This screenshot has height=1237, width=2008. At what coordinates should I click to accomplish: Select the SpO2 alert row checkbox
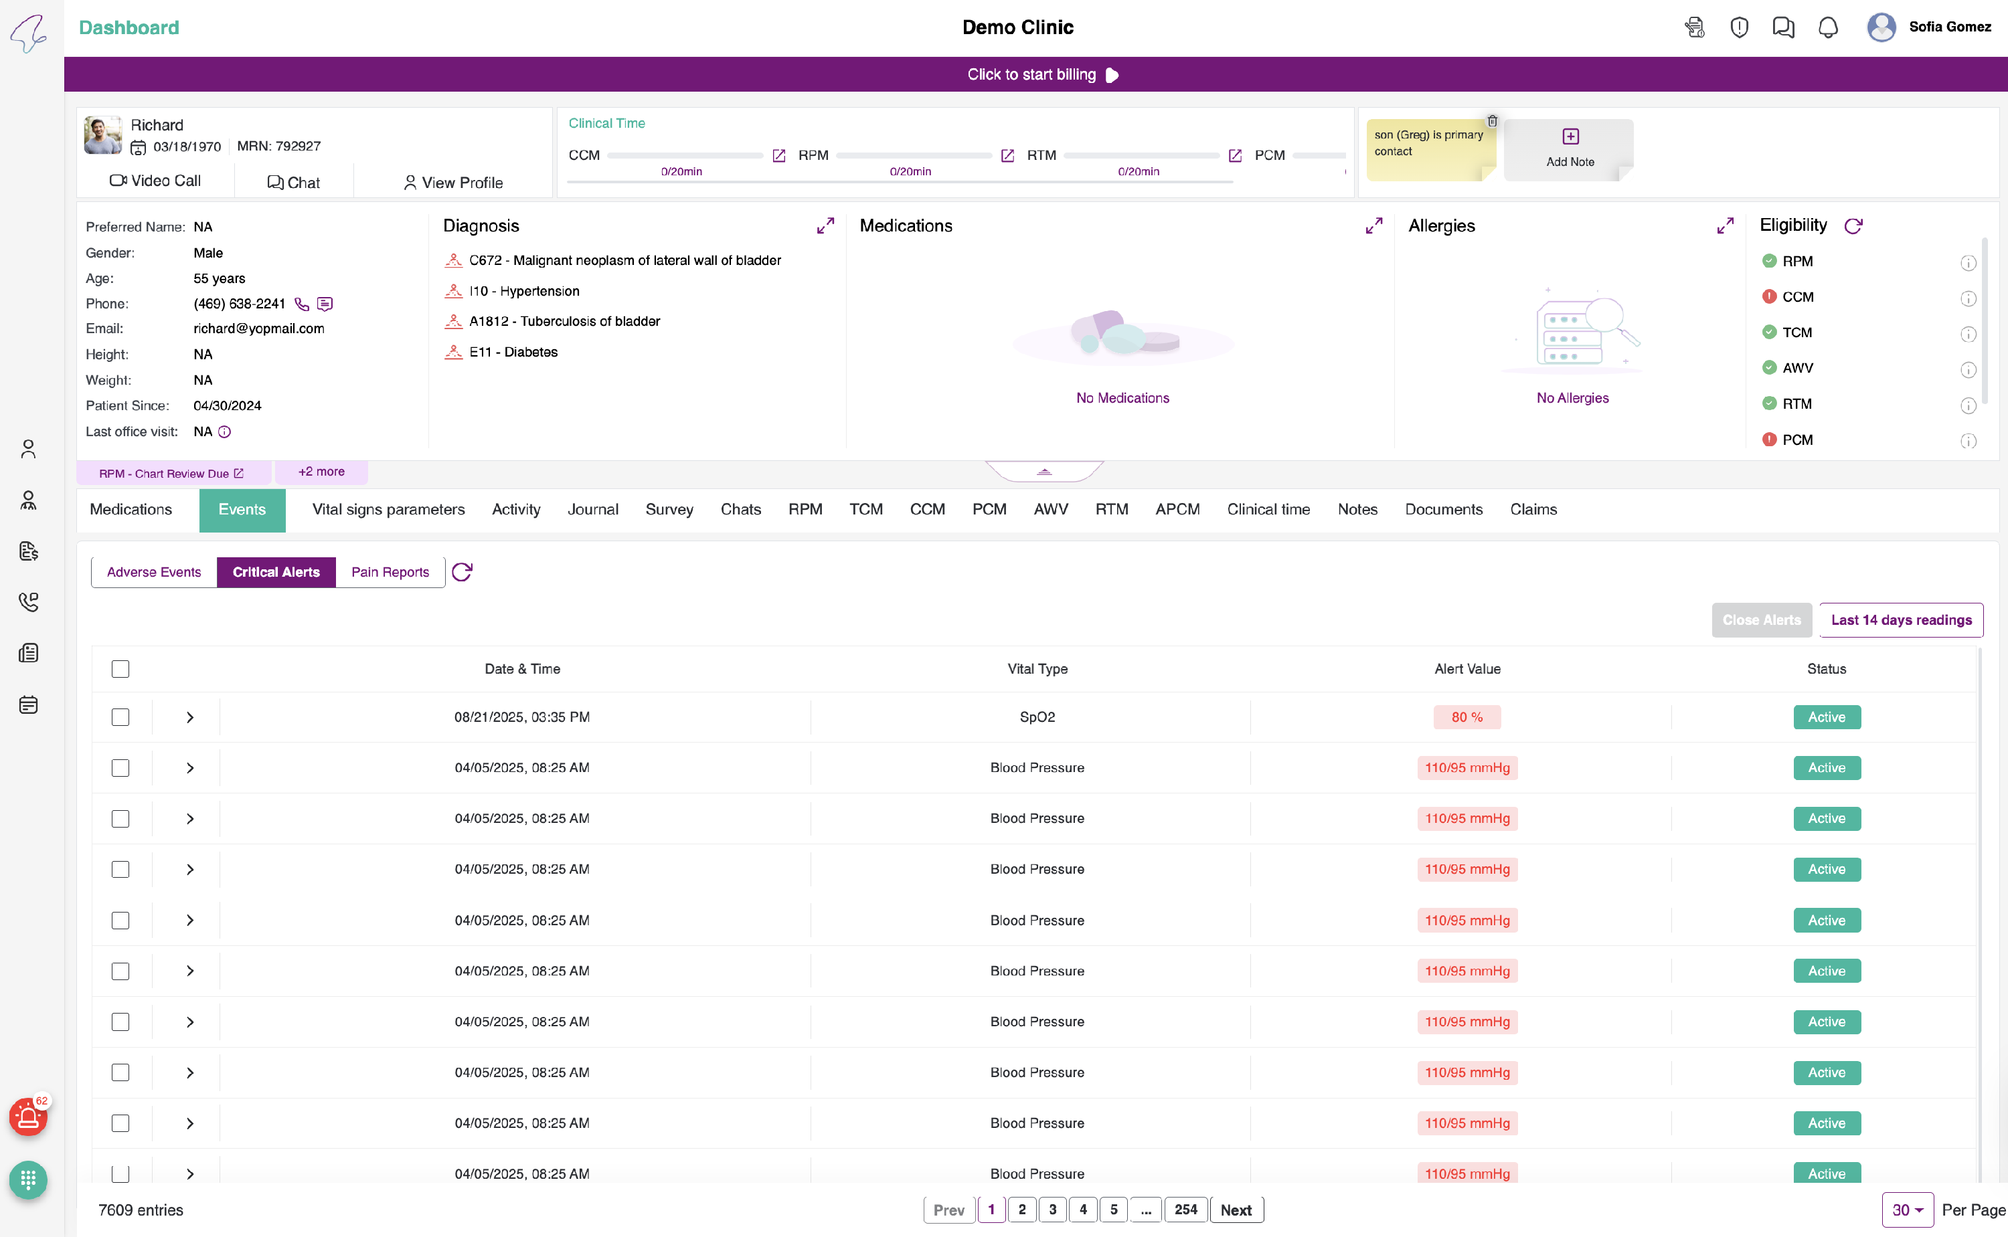pos(120,717)
